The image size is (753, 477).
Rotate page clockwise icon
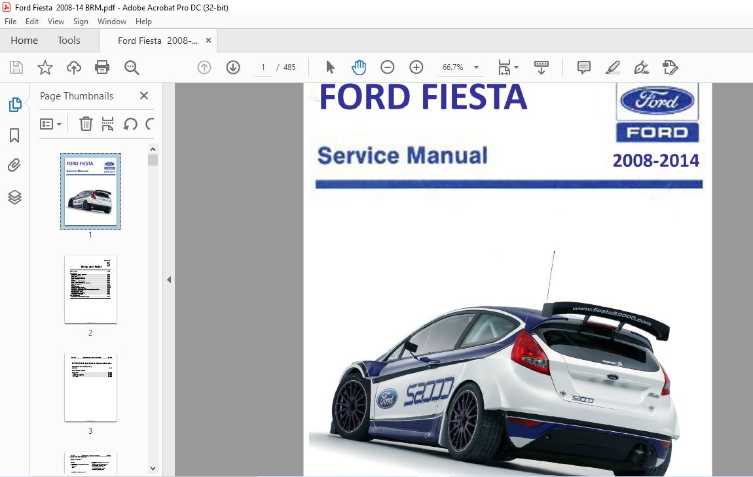point(149,124)
